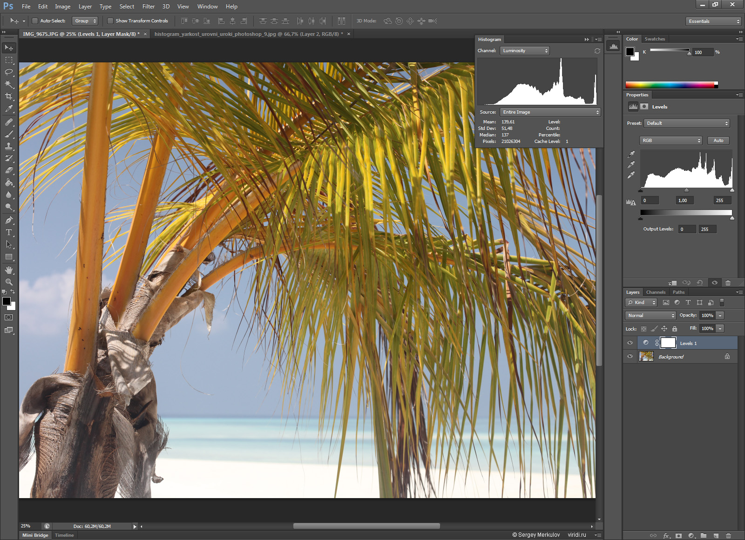Viewport: 745px width, 540px height.
Task: Toggle Quick Mask mode icon
Action: click(9, 317)
